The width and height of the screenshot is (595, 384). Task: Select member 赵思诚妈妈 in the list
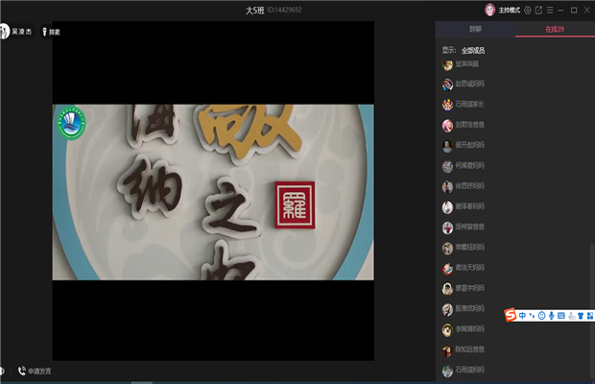click(x=469, y=84)
